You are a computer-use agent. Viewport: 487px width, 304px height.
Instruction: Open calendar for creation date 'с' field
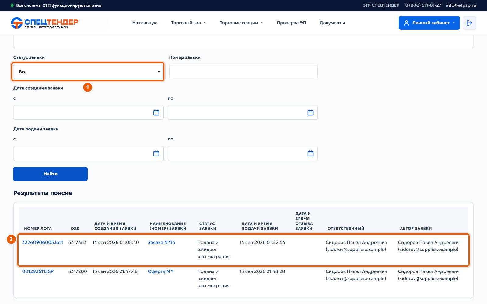coord(156,112)
